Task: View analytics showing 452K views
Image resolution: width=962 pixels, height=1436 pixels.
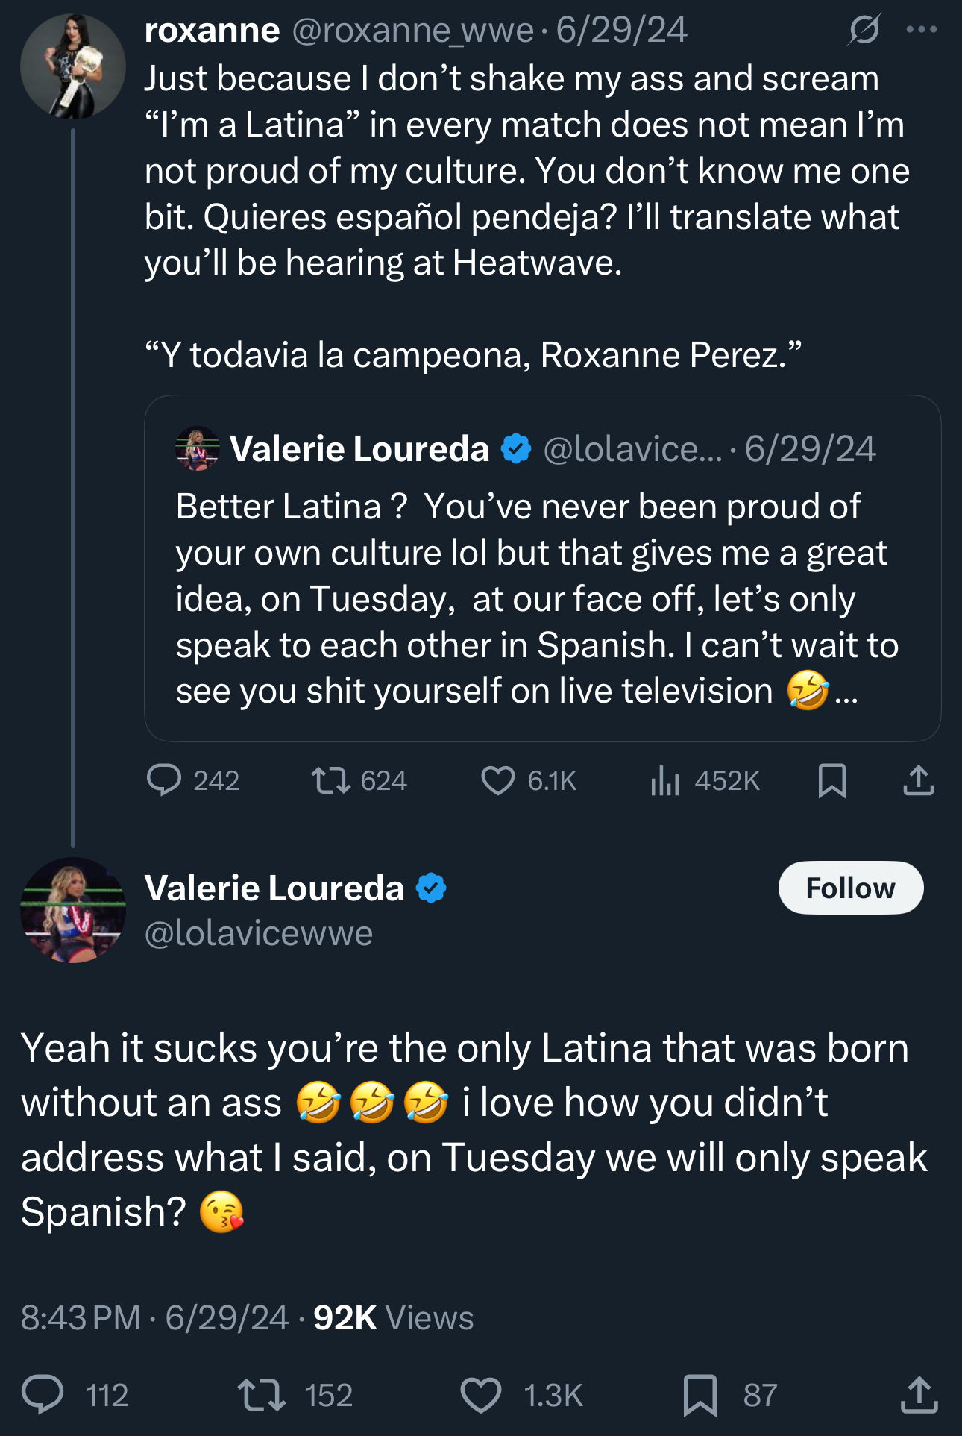Action: (664, 780)
